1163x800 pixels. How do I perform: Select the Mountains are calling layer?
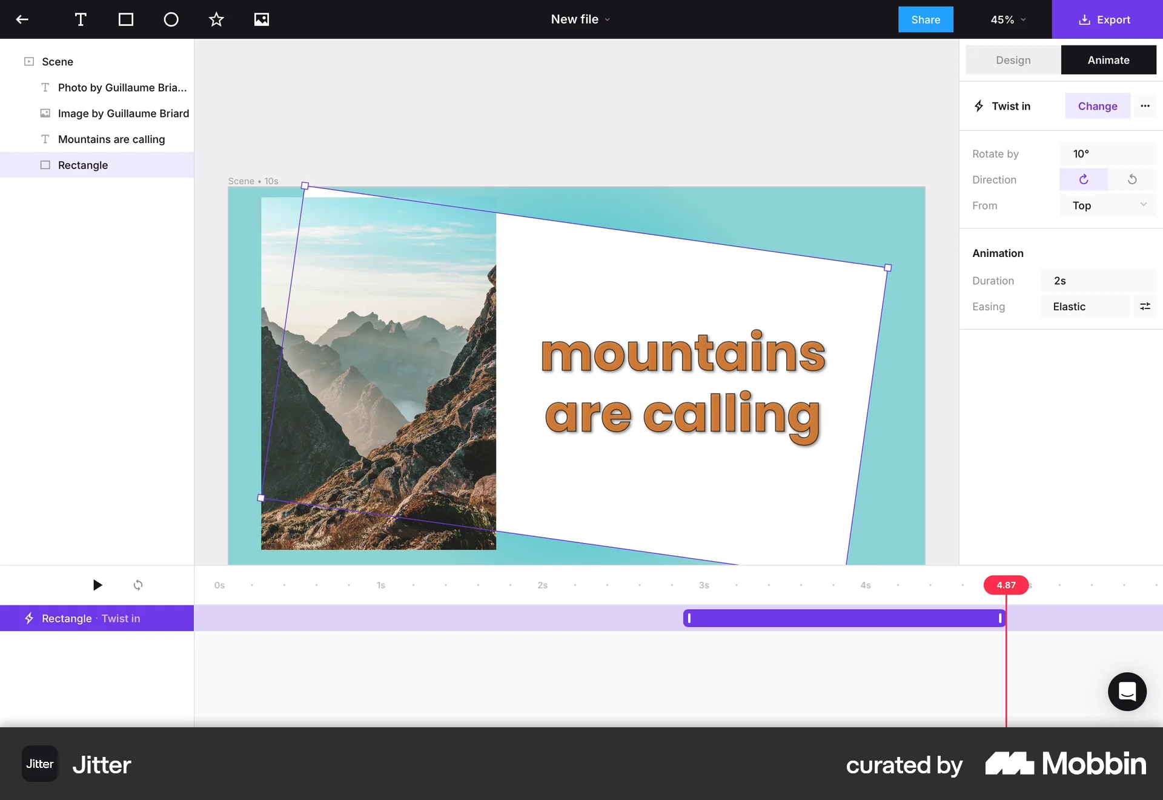pos(111,139)
